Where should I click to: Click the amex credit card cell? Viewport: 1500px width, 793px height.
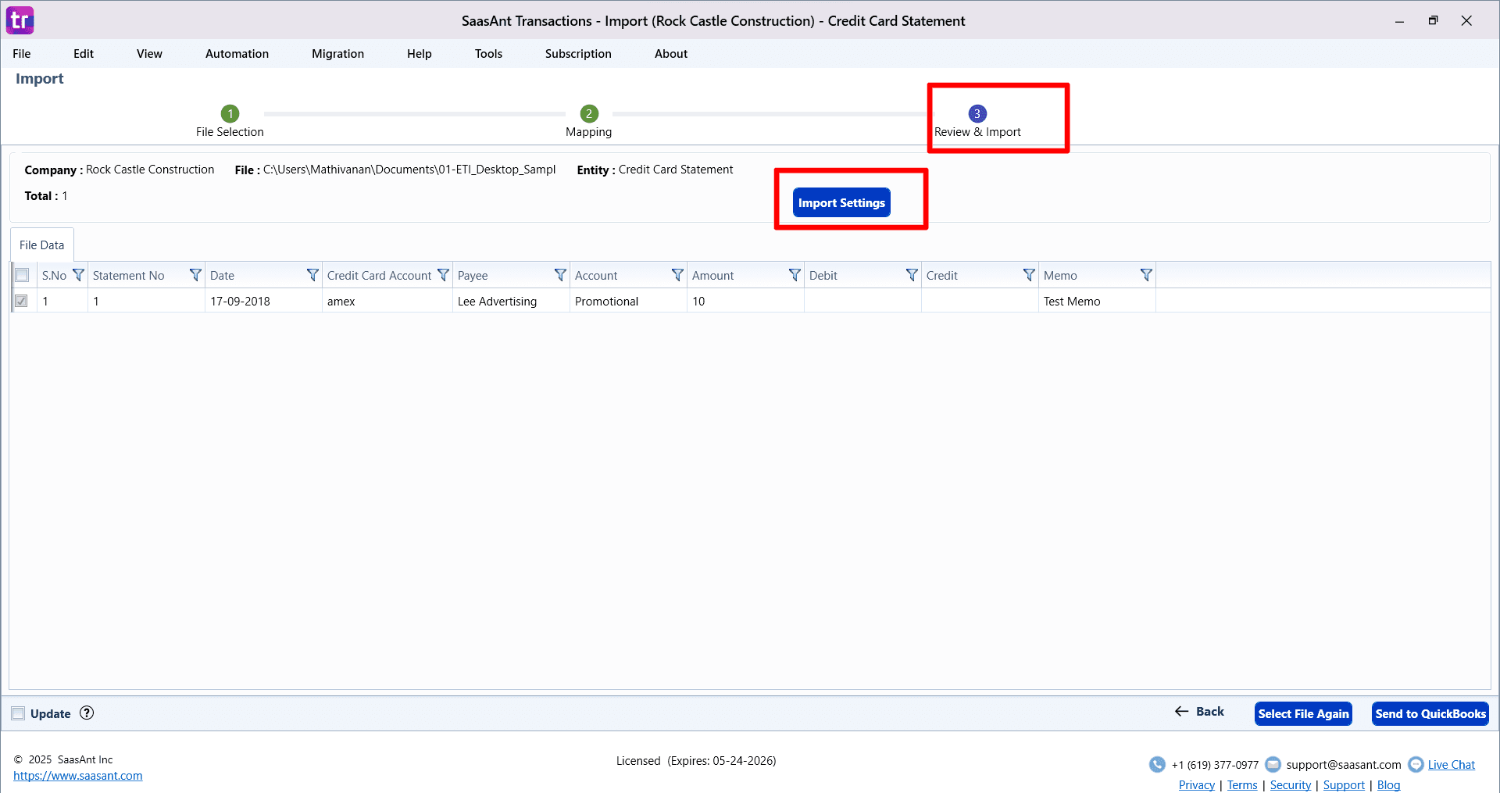tap(387, 301)
